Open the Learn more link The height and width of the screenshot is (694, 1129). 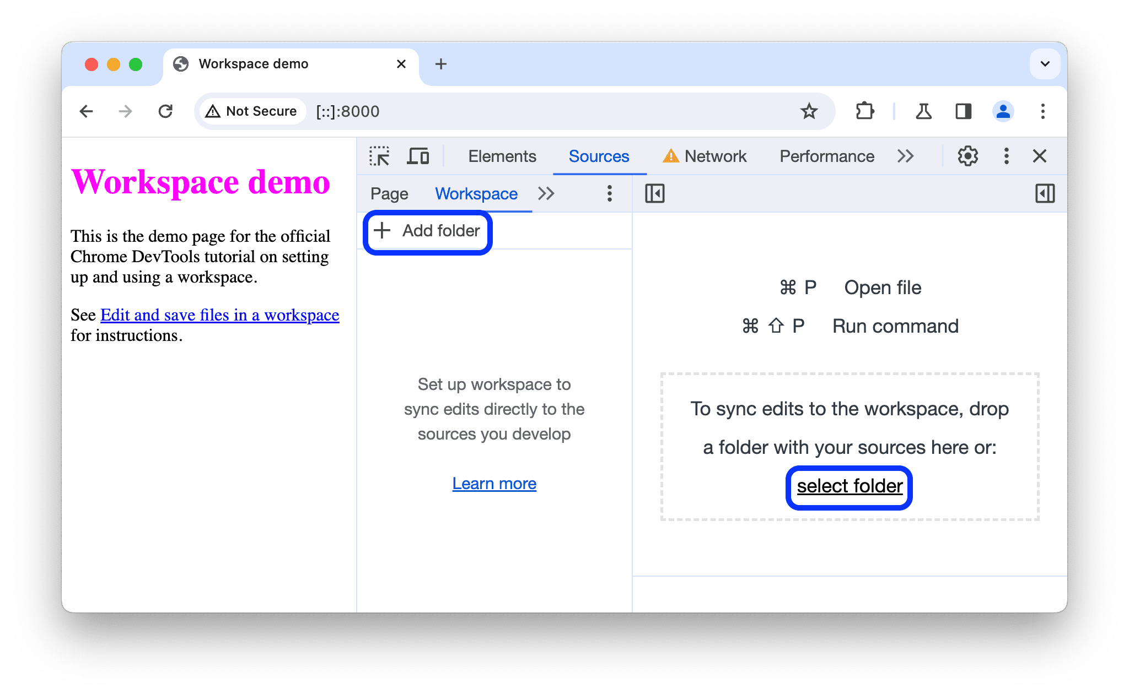494,484
